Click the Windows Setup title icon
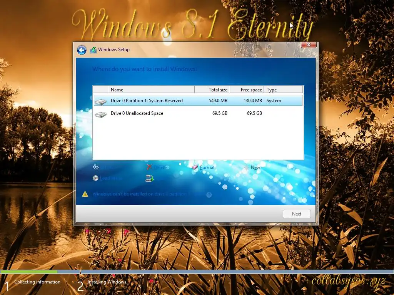 93,50
